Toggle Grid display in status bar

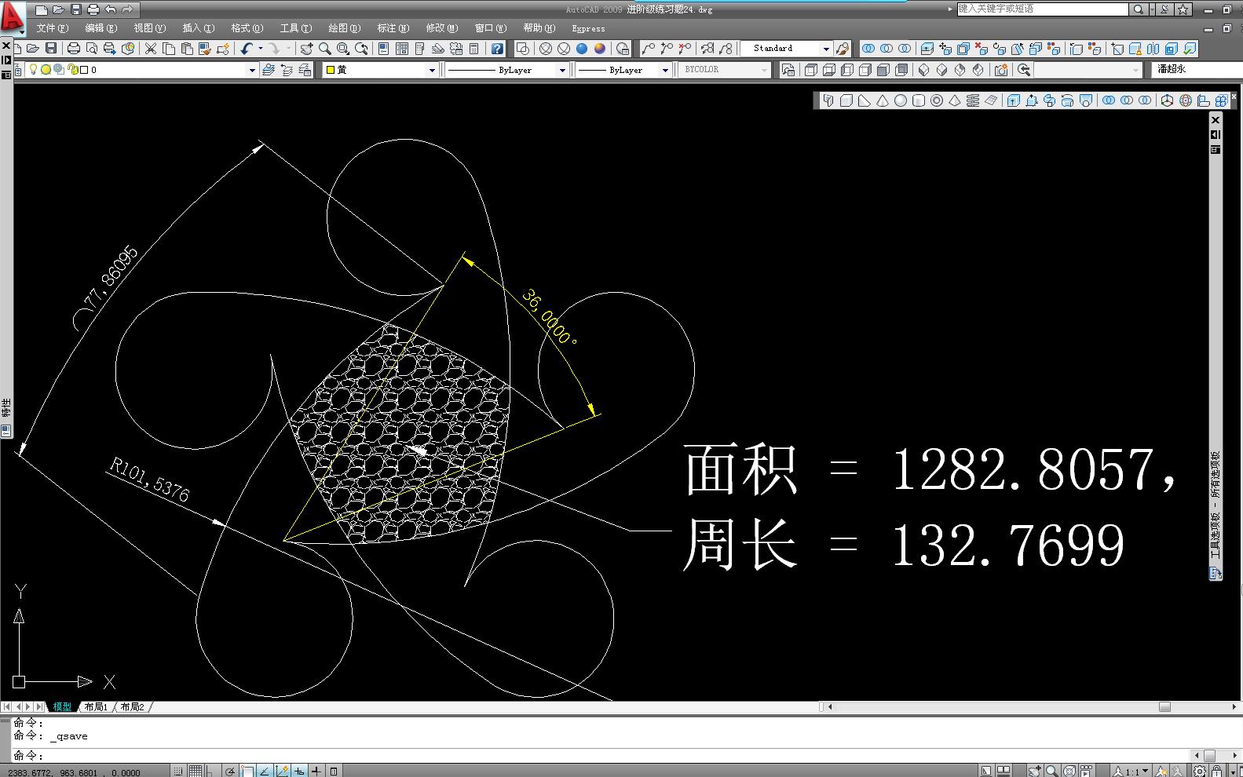[x=196, y=771]
